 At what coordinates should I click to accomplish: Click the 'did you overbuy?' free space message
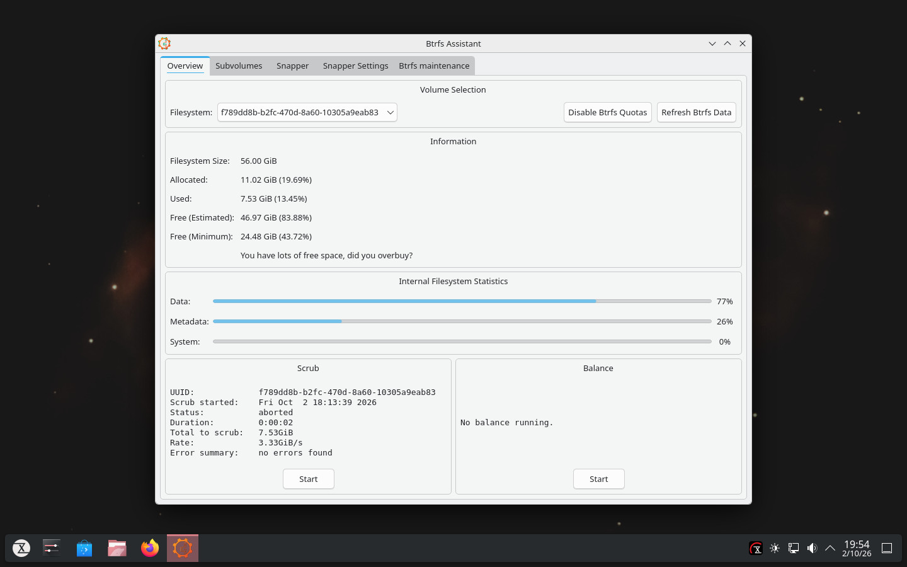pos(327,255)
